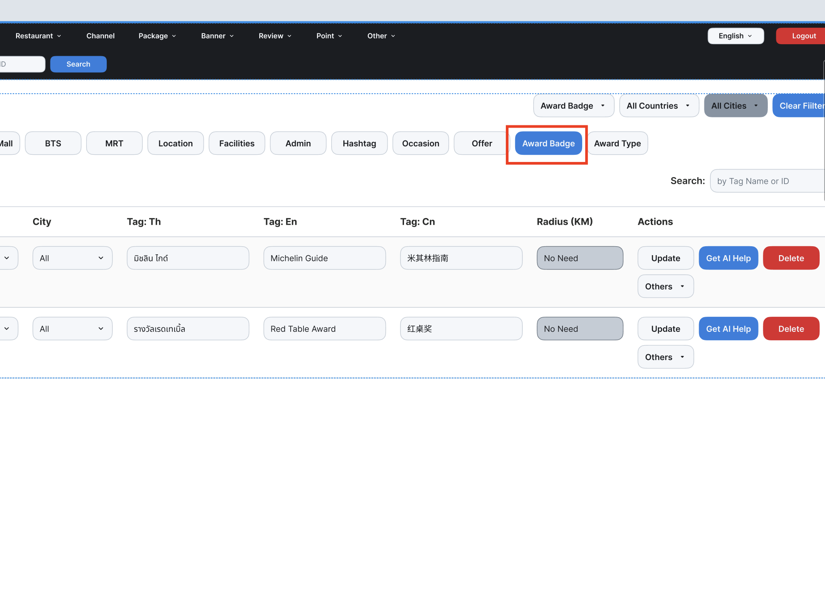The image size is (825, 604).
Task: Expand the Package menu
Action: [x=157, y=36]
